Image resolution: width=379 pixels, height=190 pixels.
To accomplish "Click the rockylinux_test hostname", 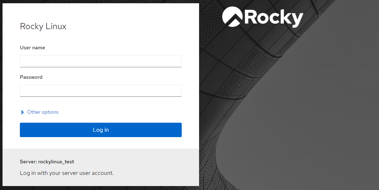I will pyautogui.click(x=56, y=162).
